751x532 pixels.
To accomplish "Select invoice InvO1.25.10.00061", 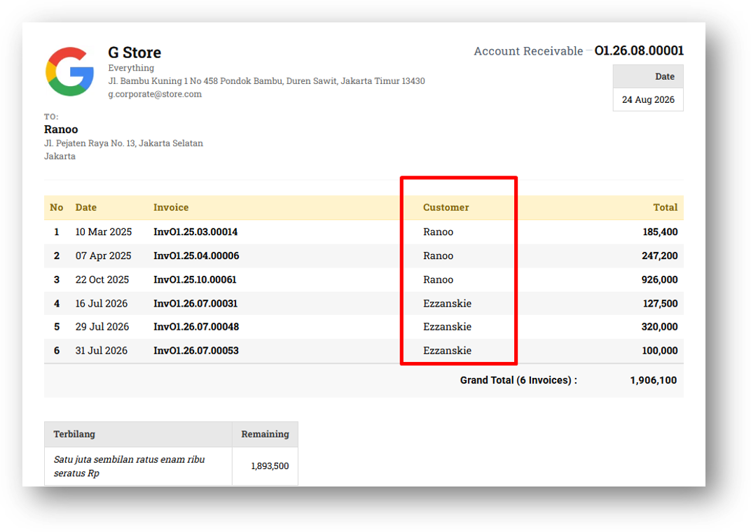I will 195,279.
